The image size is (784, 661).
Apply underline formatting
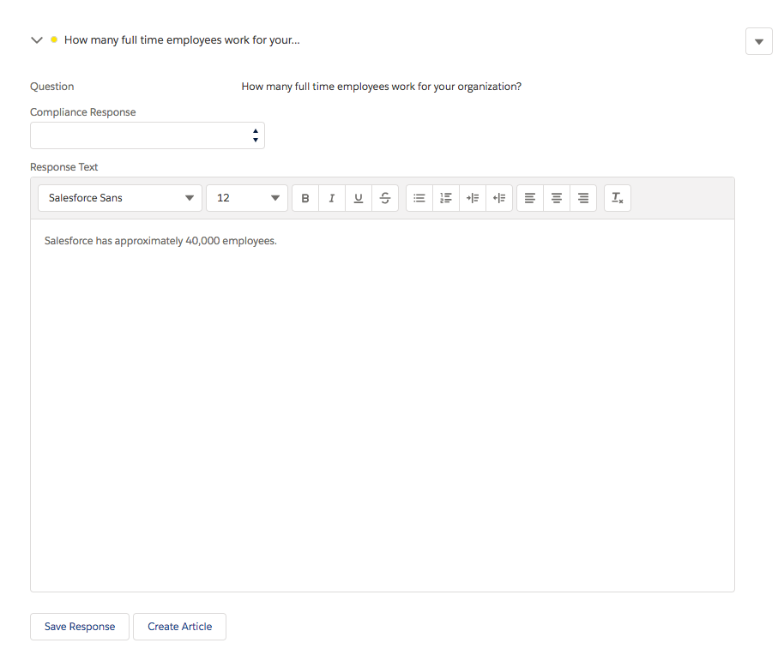pyautogui.click(x=359, y=198)
